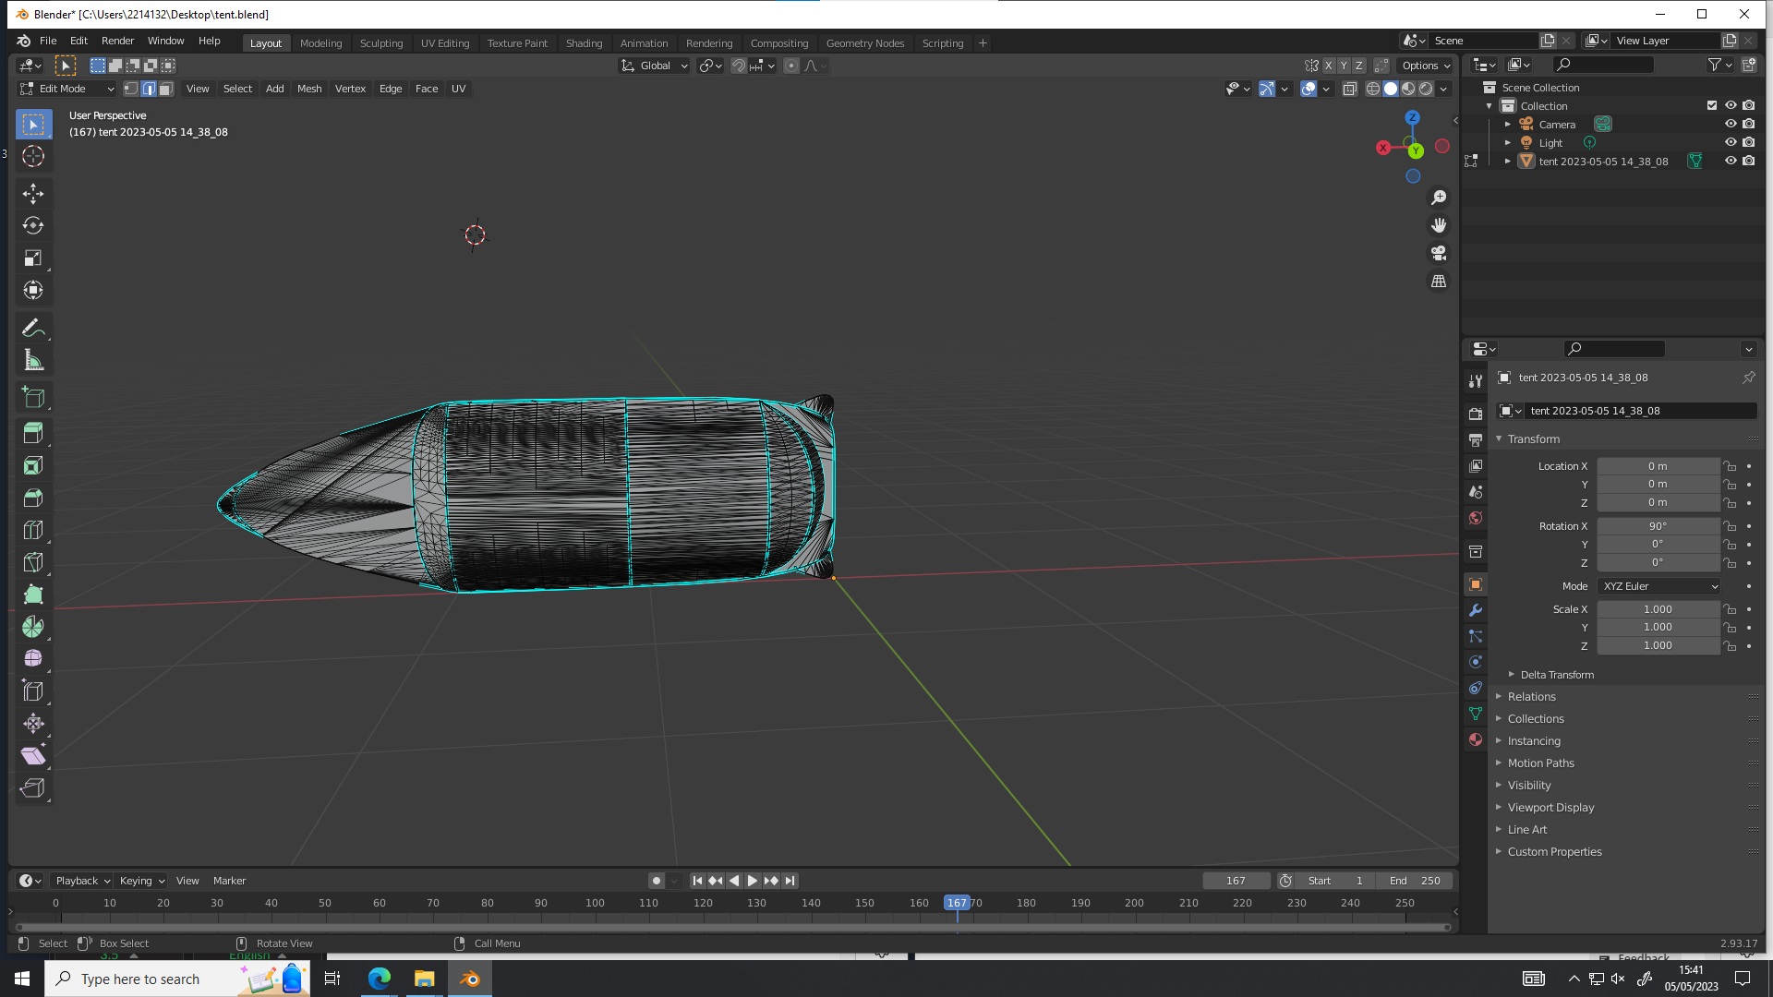Toggle camera view in viewport
Image resolution: width=1773 pixels, height=997 pixels.
pos(1439,253)
